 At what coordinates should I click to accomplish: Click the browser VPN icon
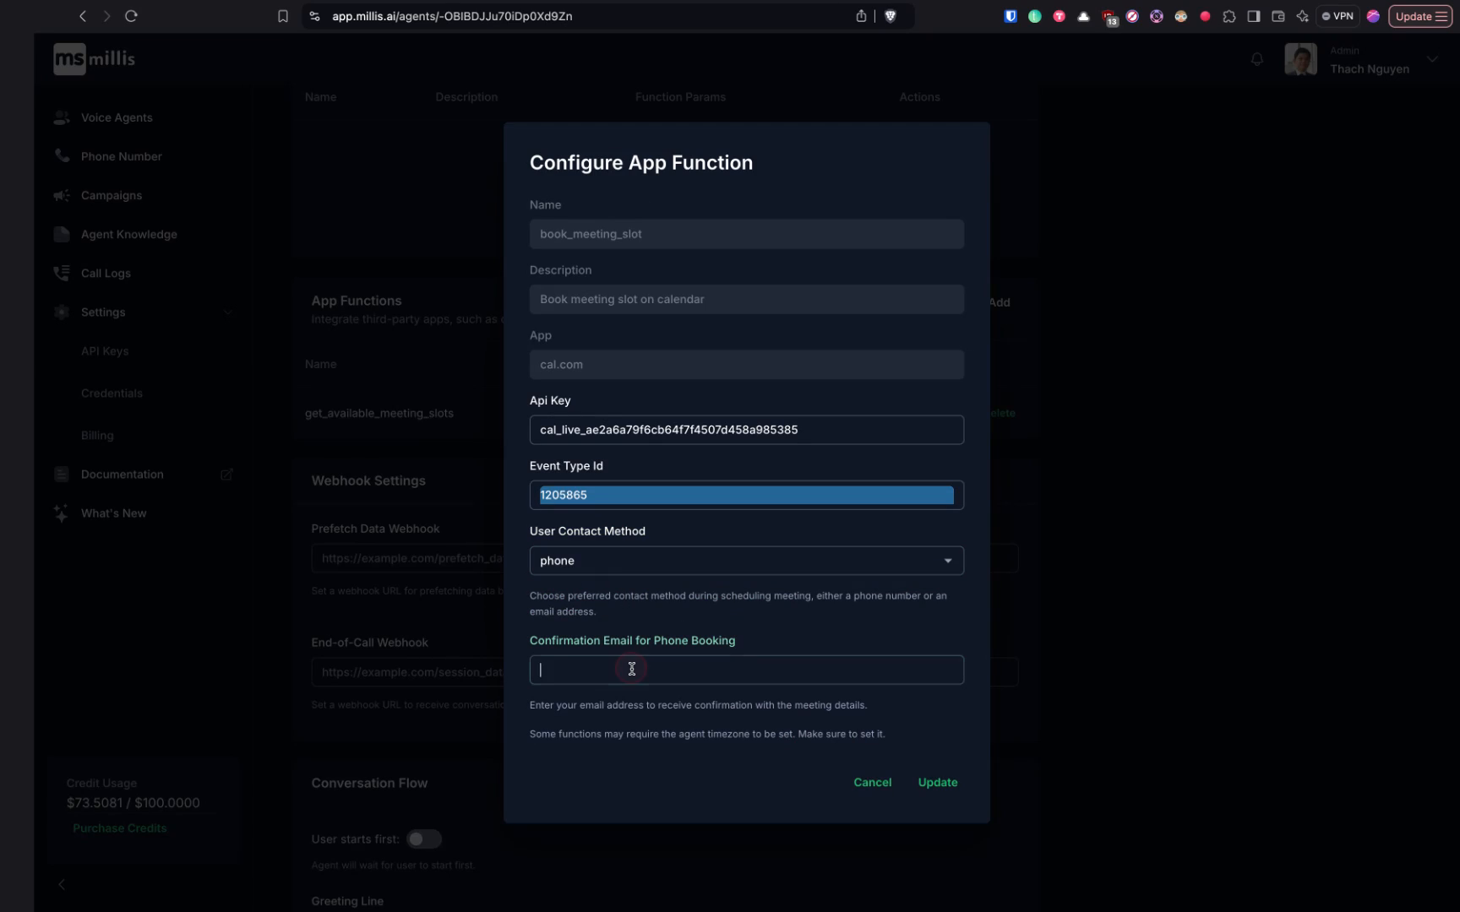pos(1337,15)
